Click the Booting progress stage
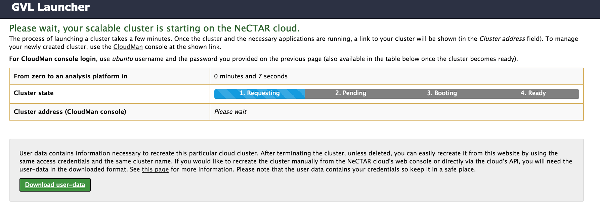Viewport: 600px width, 213px height. (x=442, y=93)
